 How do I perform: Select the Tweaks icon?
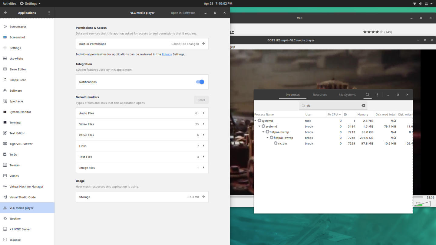pyautogui.click(x=5, y=165)
